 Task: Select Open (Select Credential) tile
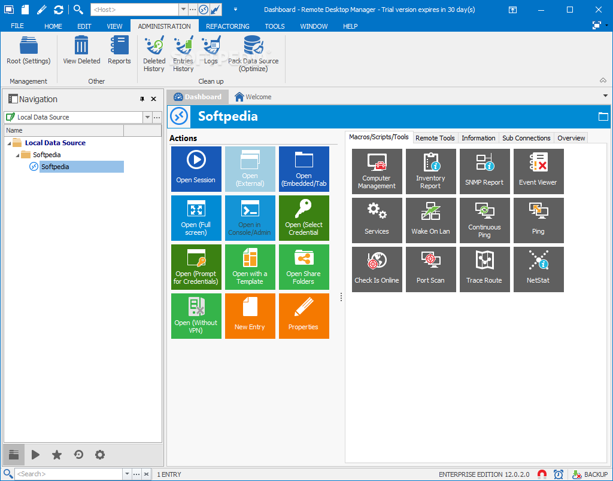point(304,218)
